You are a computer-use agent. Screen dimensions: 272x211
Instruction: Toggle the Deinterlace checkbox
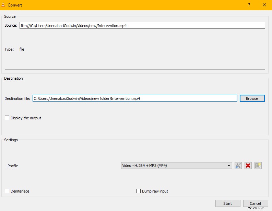tap(7, 191)
